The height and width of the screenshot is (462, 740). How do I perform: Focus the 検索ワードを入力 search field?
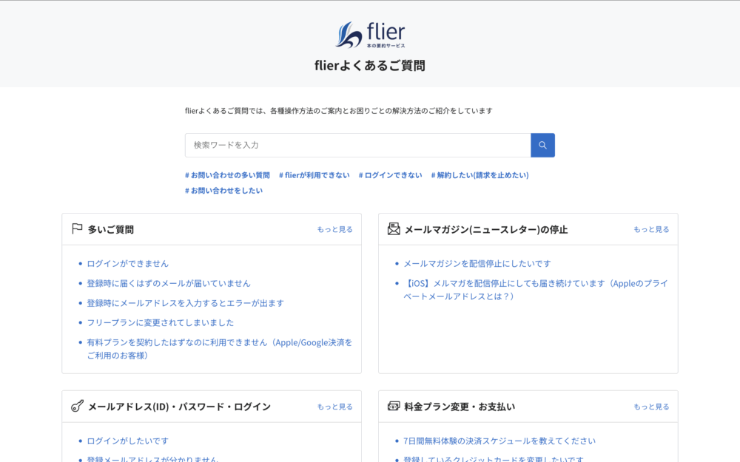tap(357, 146)
